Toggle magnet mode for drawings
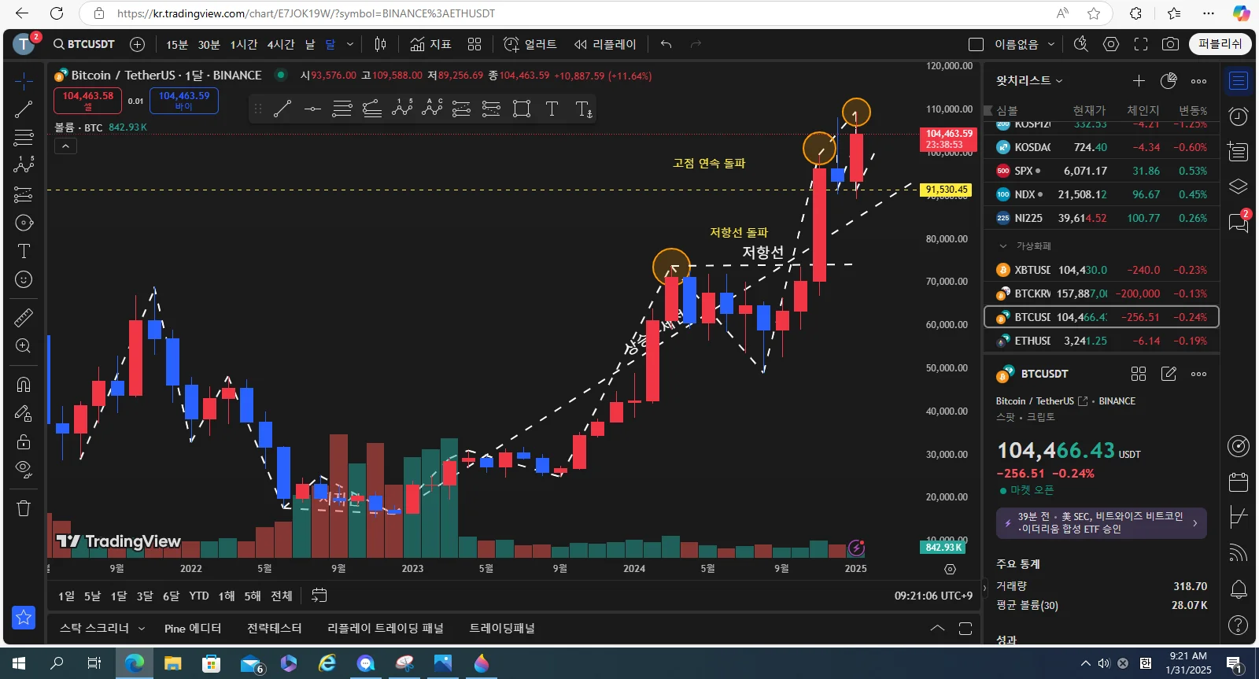The height and width of the screenshot is (679, 1259). [x=24, y=384]
